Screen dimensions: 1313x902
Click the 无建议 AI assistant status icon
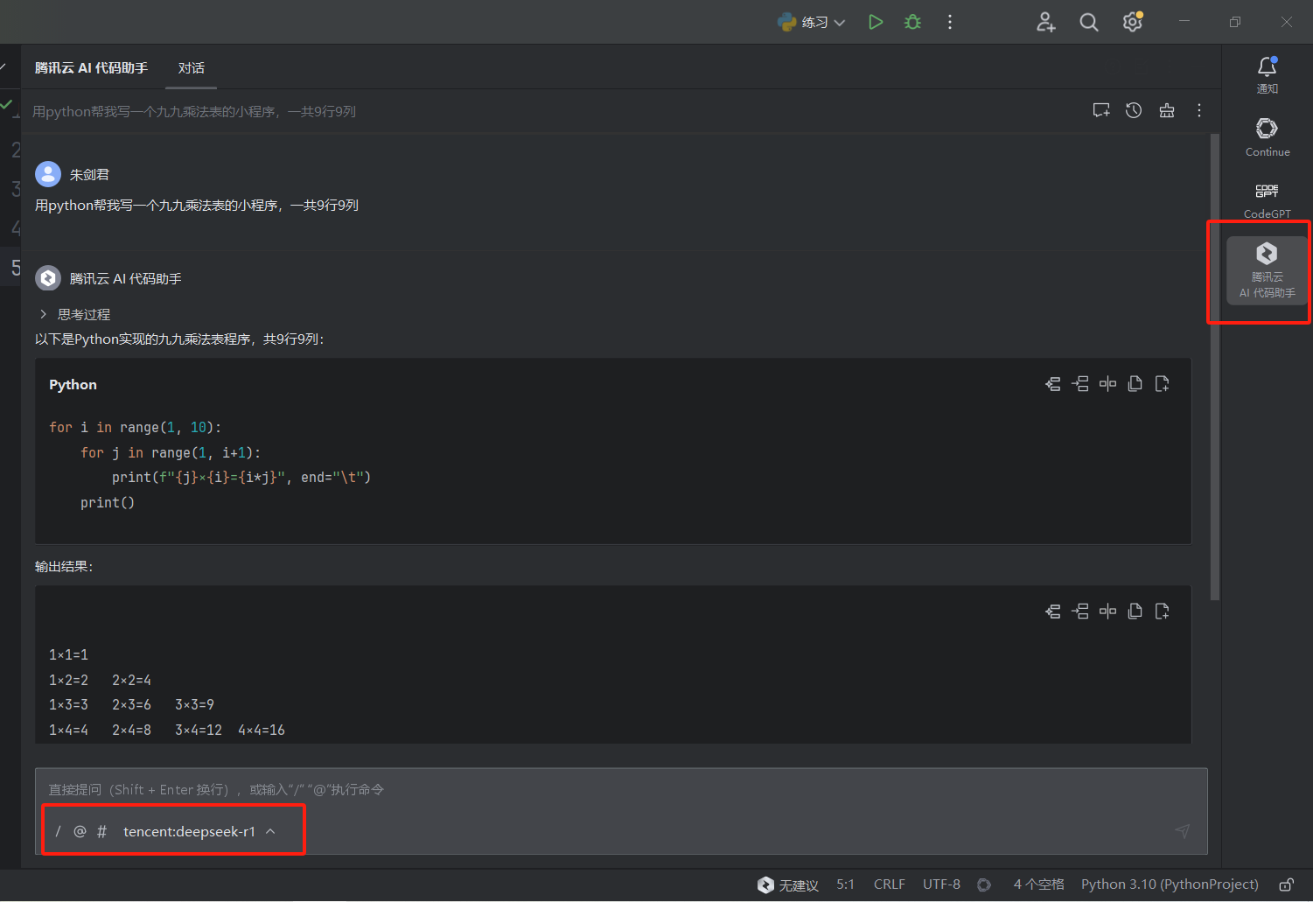[x=787, y=885]
